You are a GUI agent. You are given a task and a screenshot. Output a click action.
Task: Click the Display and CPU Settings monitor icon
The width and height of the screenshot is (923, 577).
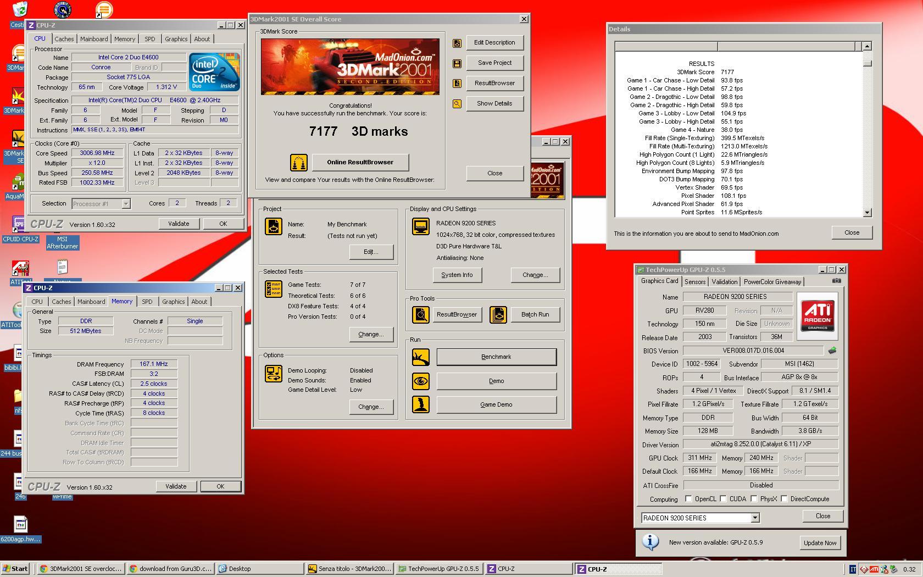coord(420,226)
